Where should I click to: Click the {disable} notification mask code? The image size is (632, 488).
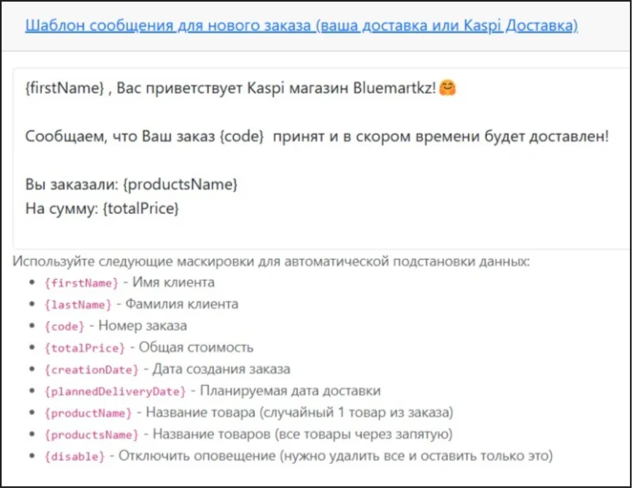click(x=75, y=457)
